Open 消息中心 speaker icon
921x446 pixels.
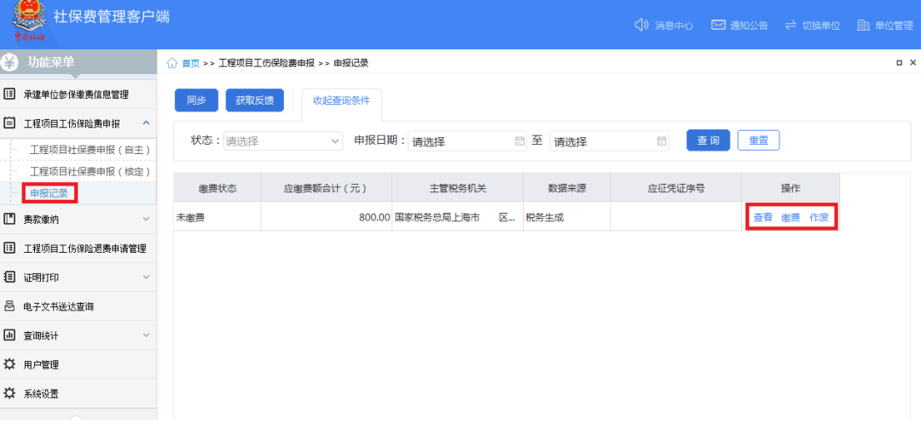642,25
